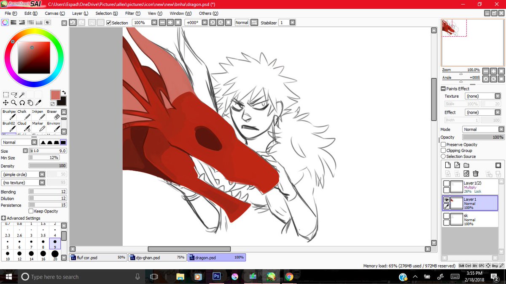Create a new layer folder
506x284 pixels.
pos(466,165)
